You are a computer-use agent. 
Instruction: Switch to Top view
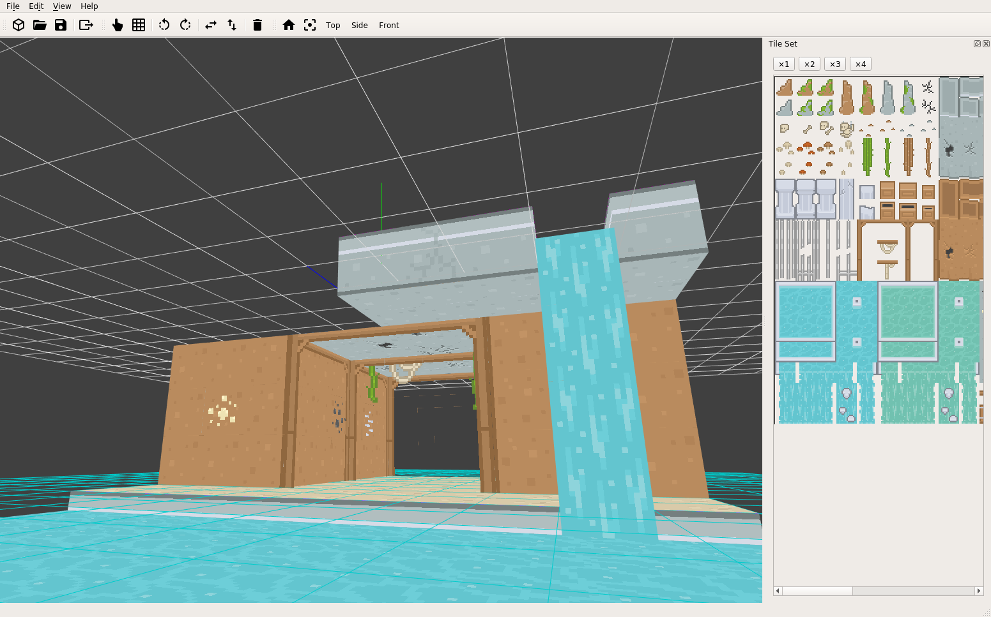tap(333, 26)
